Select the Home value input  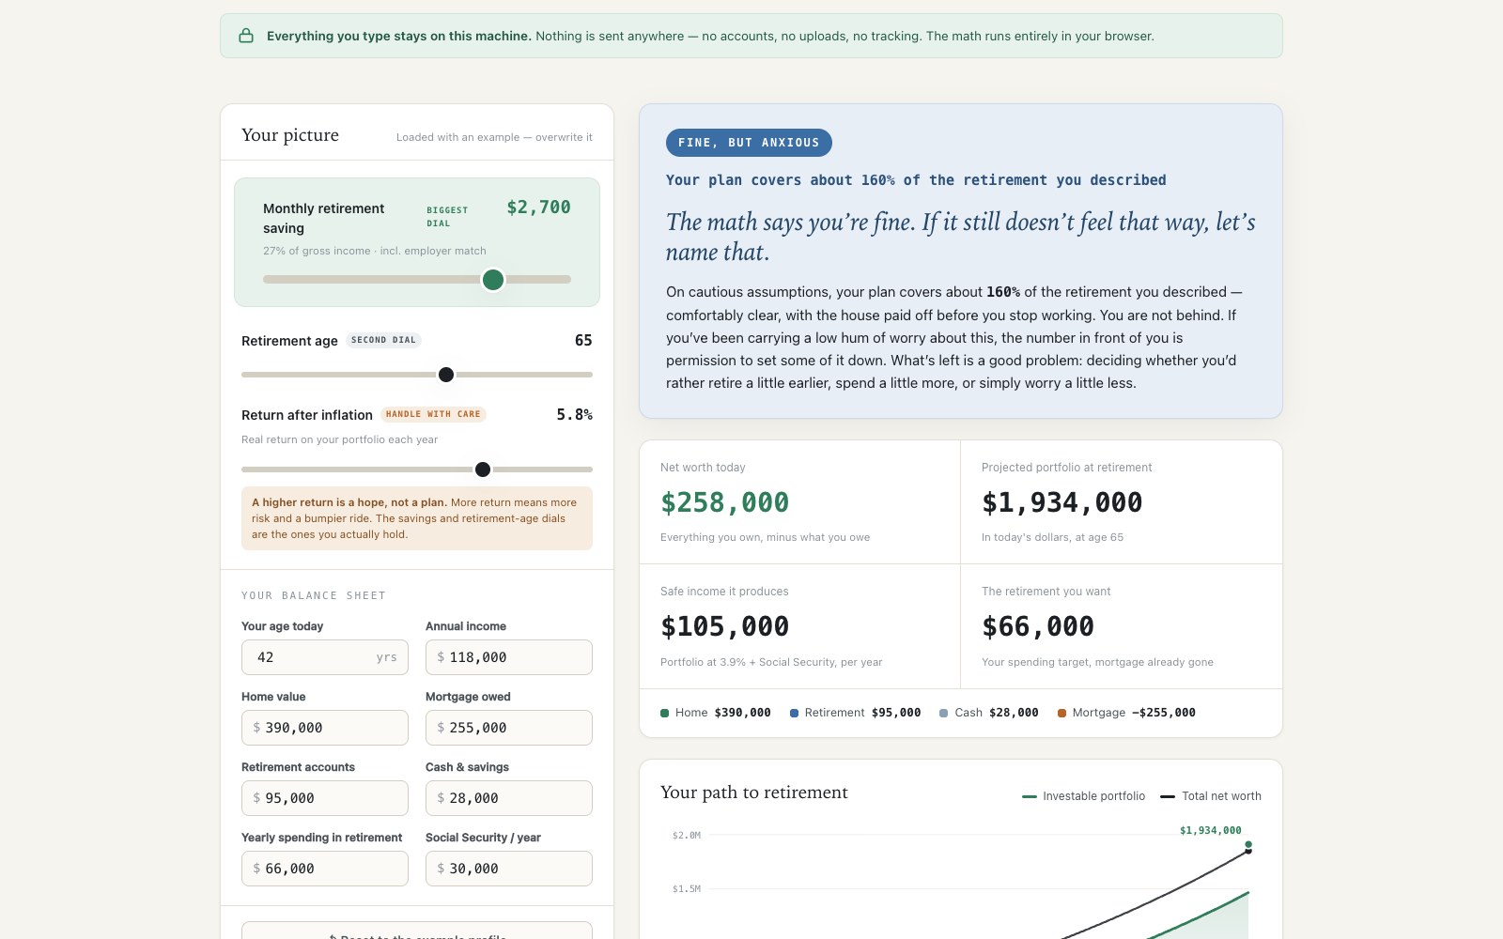tap(325, 728)
